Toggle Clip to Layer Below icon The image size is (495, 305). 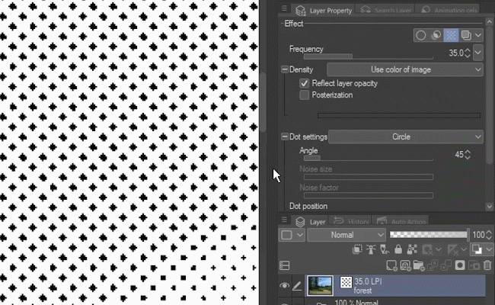tap(357, 249)
